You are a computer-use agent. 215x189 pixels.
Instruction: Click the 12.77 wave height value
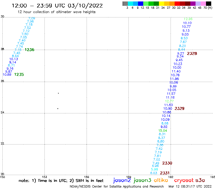click(x=169, y=101)
